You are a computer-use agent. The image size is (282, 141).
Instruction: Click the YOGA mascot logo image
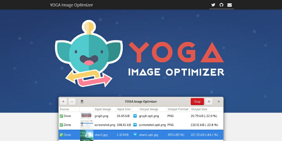click(89, 54)
